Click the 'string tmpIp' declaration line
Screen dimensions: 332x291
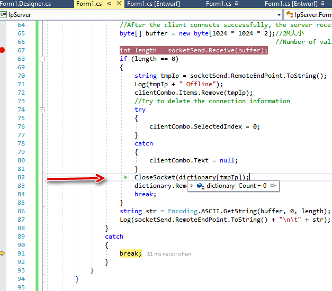[x=230, y=76]
